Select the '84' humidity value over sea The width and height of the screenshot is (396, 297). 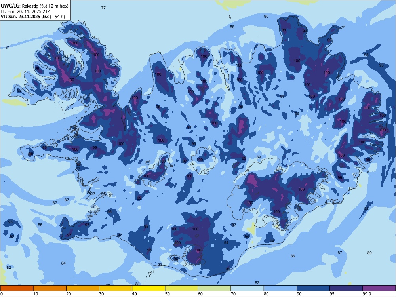pyautogui.click(x=63, y=263)
